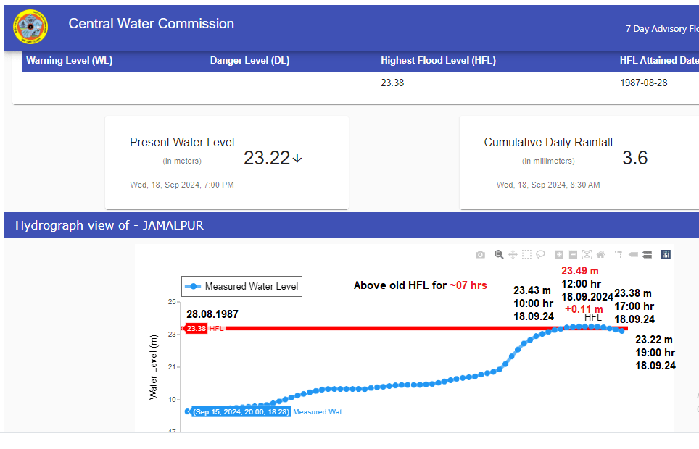Toggle spike lines on the chart
This screenshot has width=699, height=449.
point(619,255)
